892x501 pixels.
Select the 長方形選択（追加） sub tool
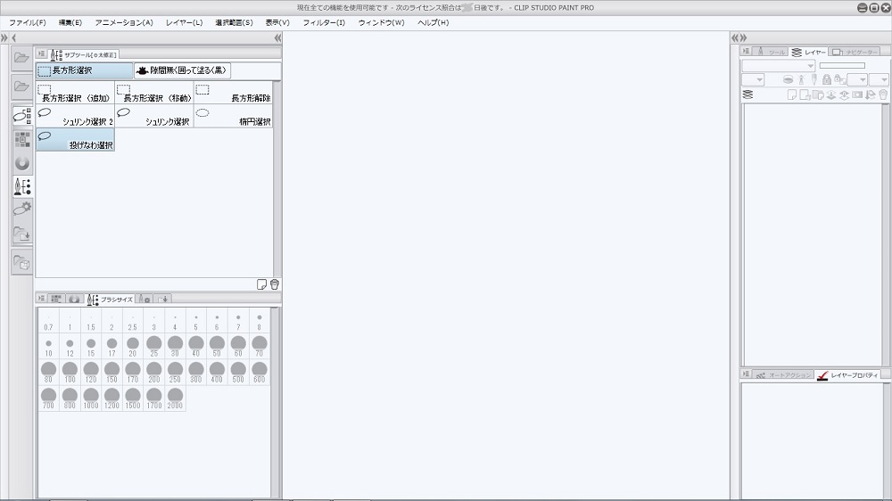(x=75, y=93)
